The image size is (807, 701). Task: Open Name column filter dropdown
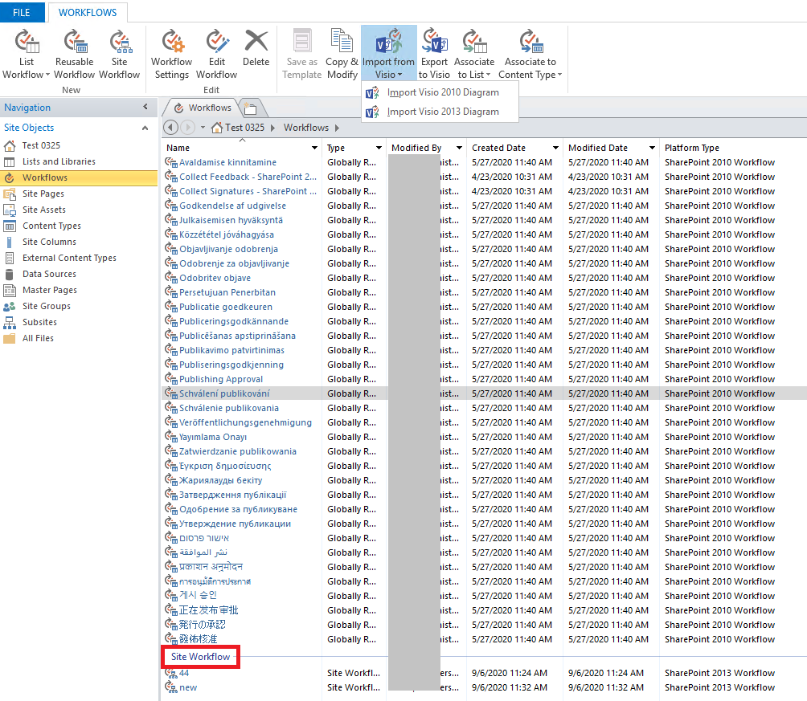[x=314, y=148]
